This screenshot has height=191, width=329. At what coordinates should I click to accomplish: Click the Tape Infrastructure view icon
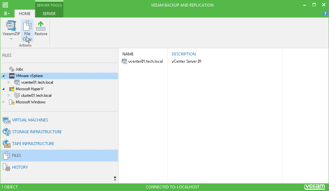pos(7,144)
